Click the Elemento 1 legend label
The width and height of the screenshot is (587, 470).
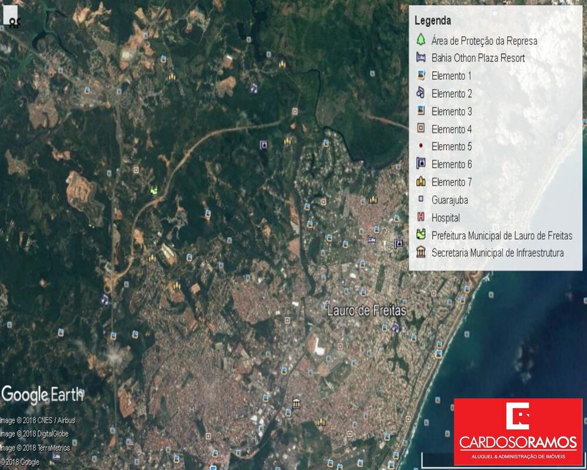pos(451,76)
